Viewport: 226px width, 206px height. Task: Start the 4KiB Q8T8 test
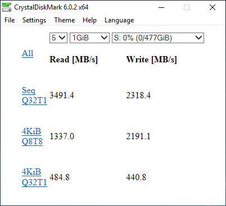32,136
